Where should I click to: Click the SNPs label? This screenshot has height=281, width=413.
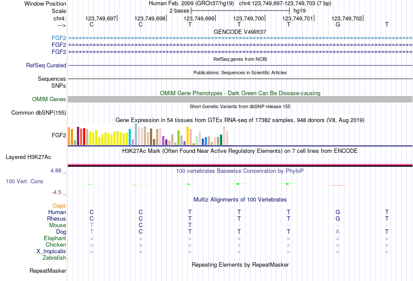59,86
